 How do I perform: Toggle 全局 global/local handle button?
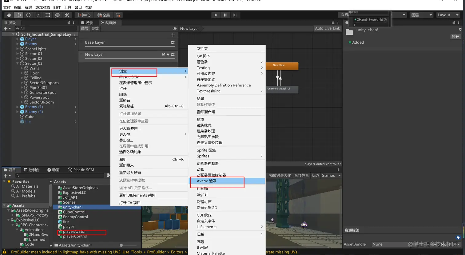(x=103, y=15)
